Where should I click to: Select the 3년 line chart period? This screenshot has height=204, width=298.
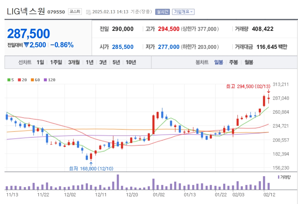pos(103,62)
